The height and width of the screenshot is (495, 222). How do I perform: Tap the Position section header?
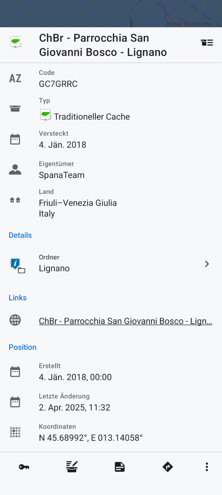(x=23, y=347)
